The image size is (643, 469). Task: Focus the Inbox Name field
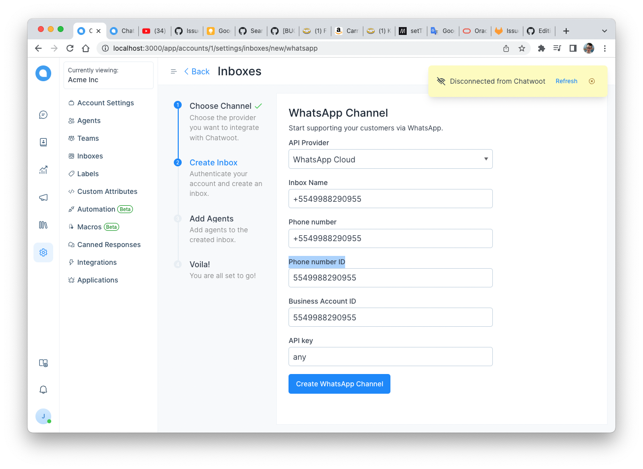click(x=390, y=199)
